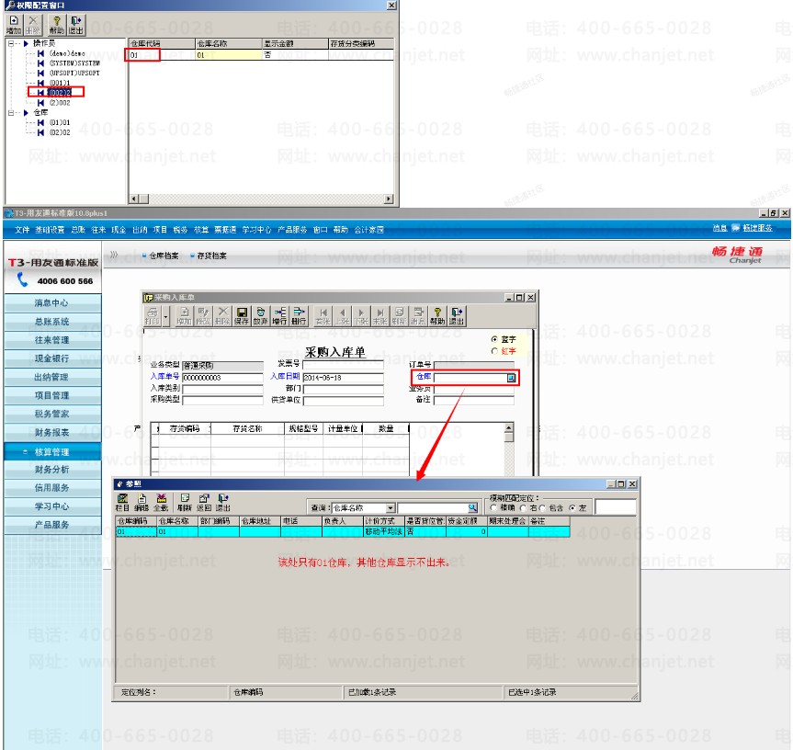The height and width of the screenshot is (750, 793).
Task: Switch to the 存货档案 tab
Action: (x=211, y=256)
